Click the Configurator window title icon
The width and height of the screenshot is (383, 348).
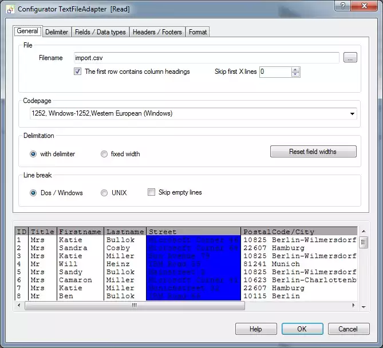pyautogui.click(x=10, y=9)
